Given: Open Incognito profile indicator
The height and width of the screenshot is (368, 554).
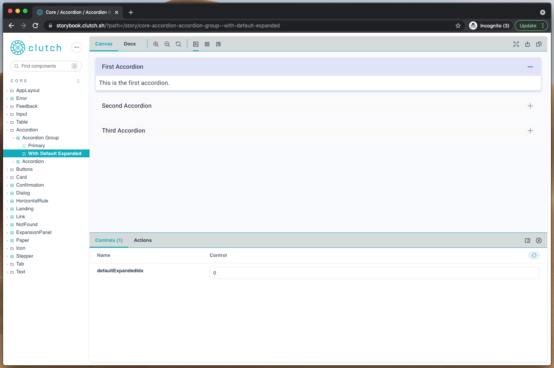Looking at the screenshot, I should pos(490,26).
